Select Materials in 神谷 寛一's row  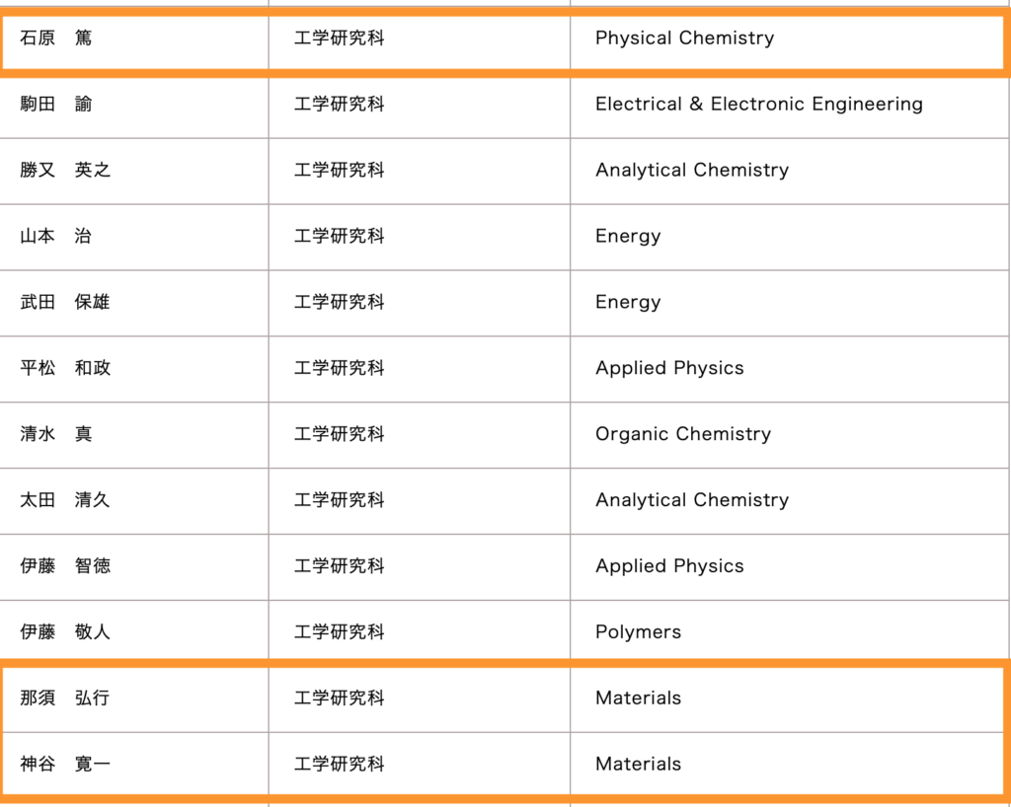tap(638, 765)
